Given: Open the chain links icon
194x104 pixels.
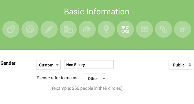Looking at the screenshot, I should (x=163, y=29).
